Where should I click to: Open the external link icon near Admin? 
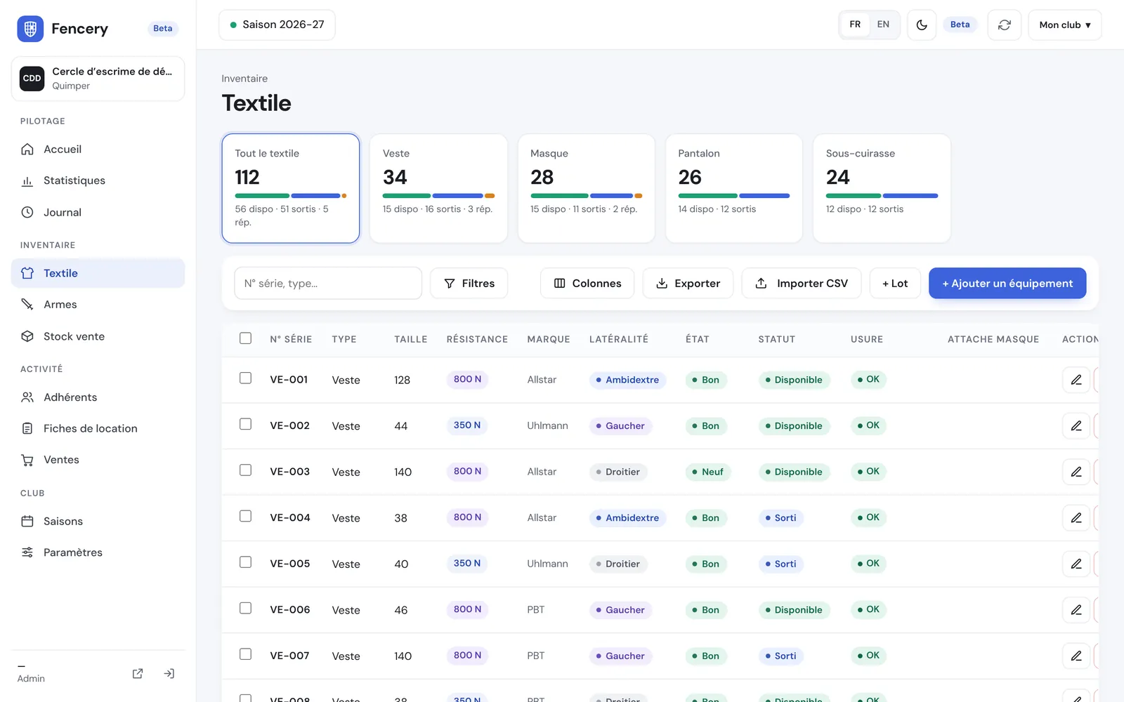point(138,673)
